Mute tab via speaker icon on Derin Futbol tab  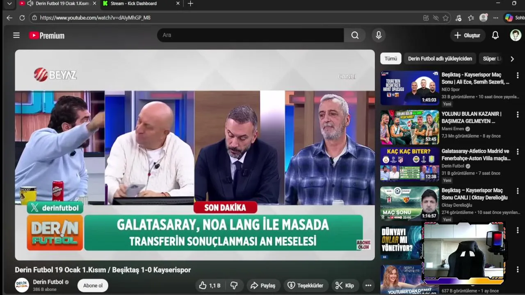click(x=30, y=3)
